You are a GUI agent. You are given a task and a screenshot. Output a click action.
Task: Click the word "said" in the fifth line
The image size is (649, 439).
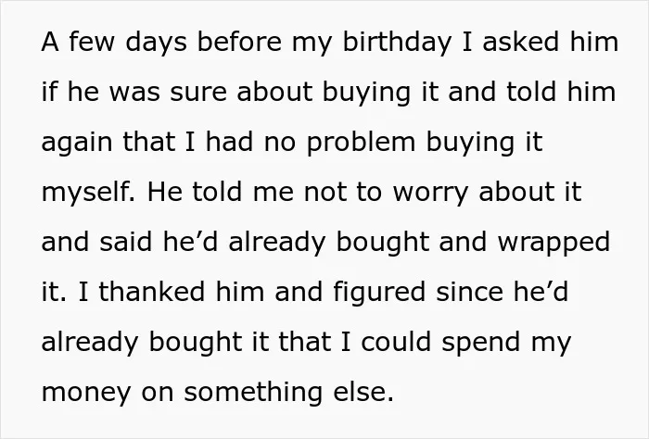point(125,242)
